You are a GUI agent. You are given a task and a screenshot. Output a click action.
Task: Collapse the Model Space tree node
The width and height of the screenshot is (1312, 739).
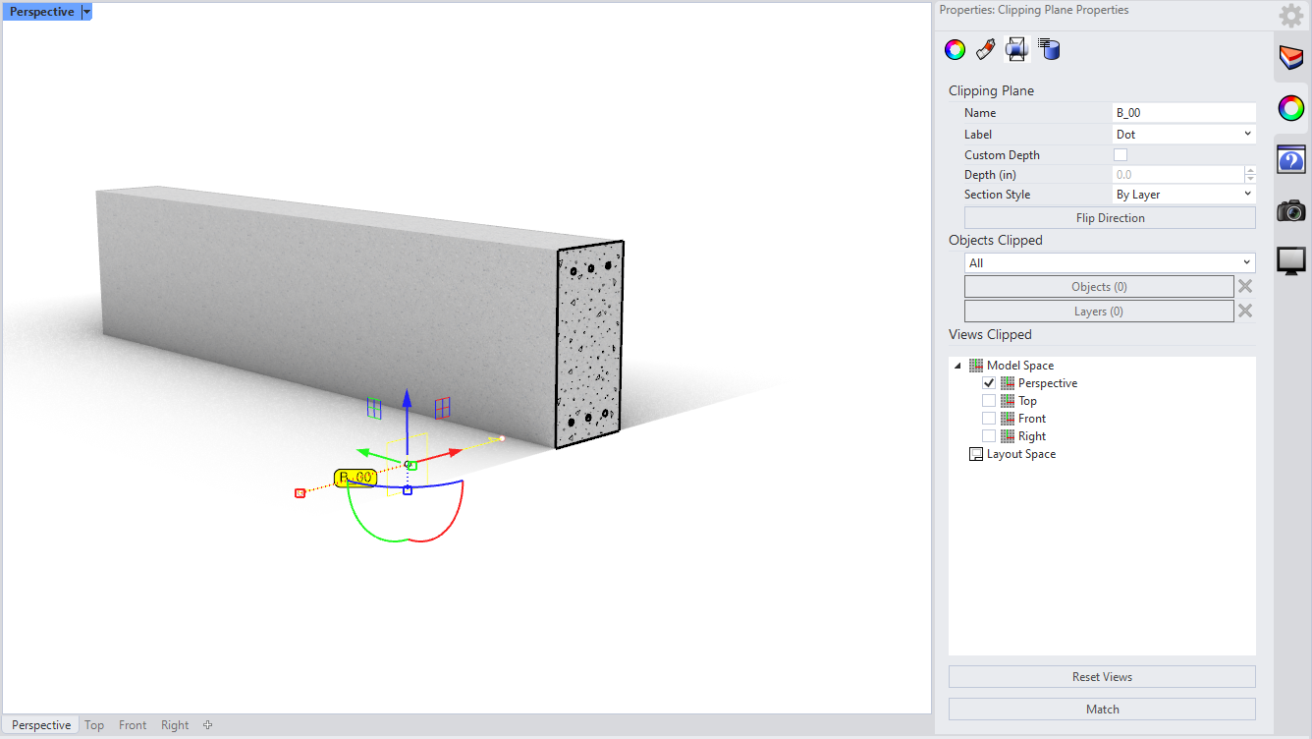click(957, 366)
